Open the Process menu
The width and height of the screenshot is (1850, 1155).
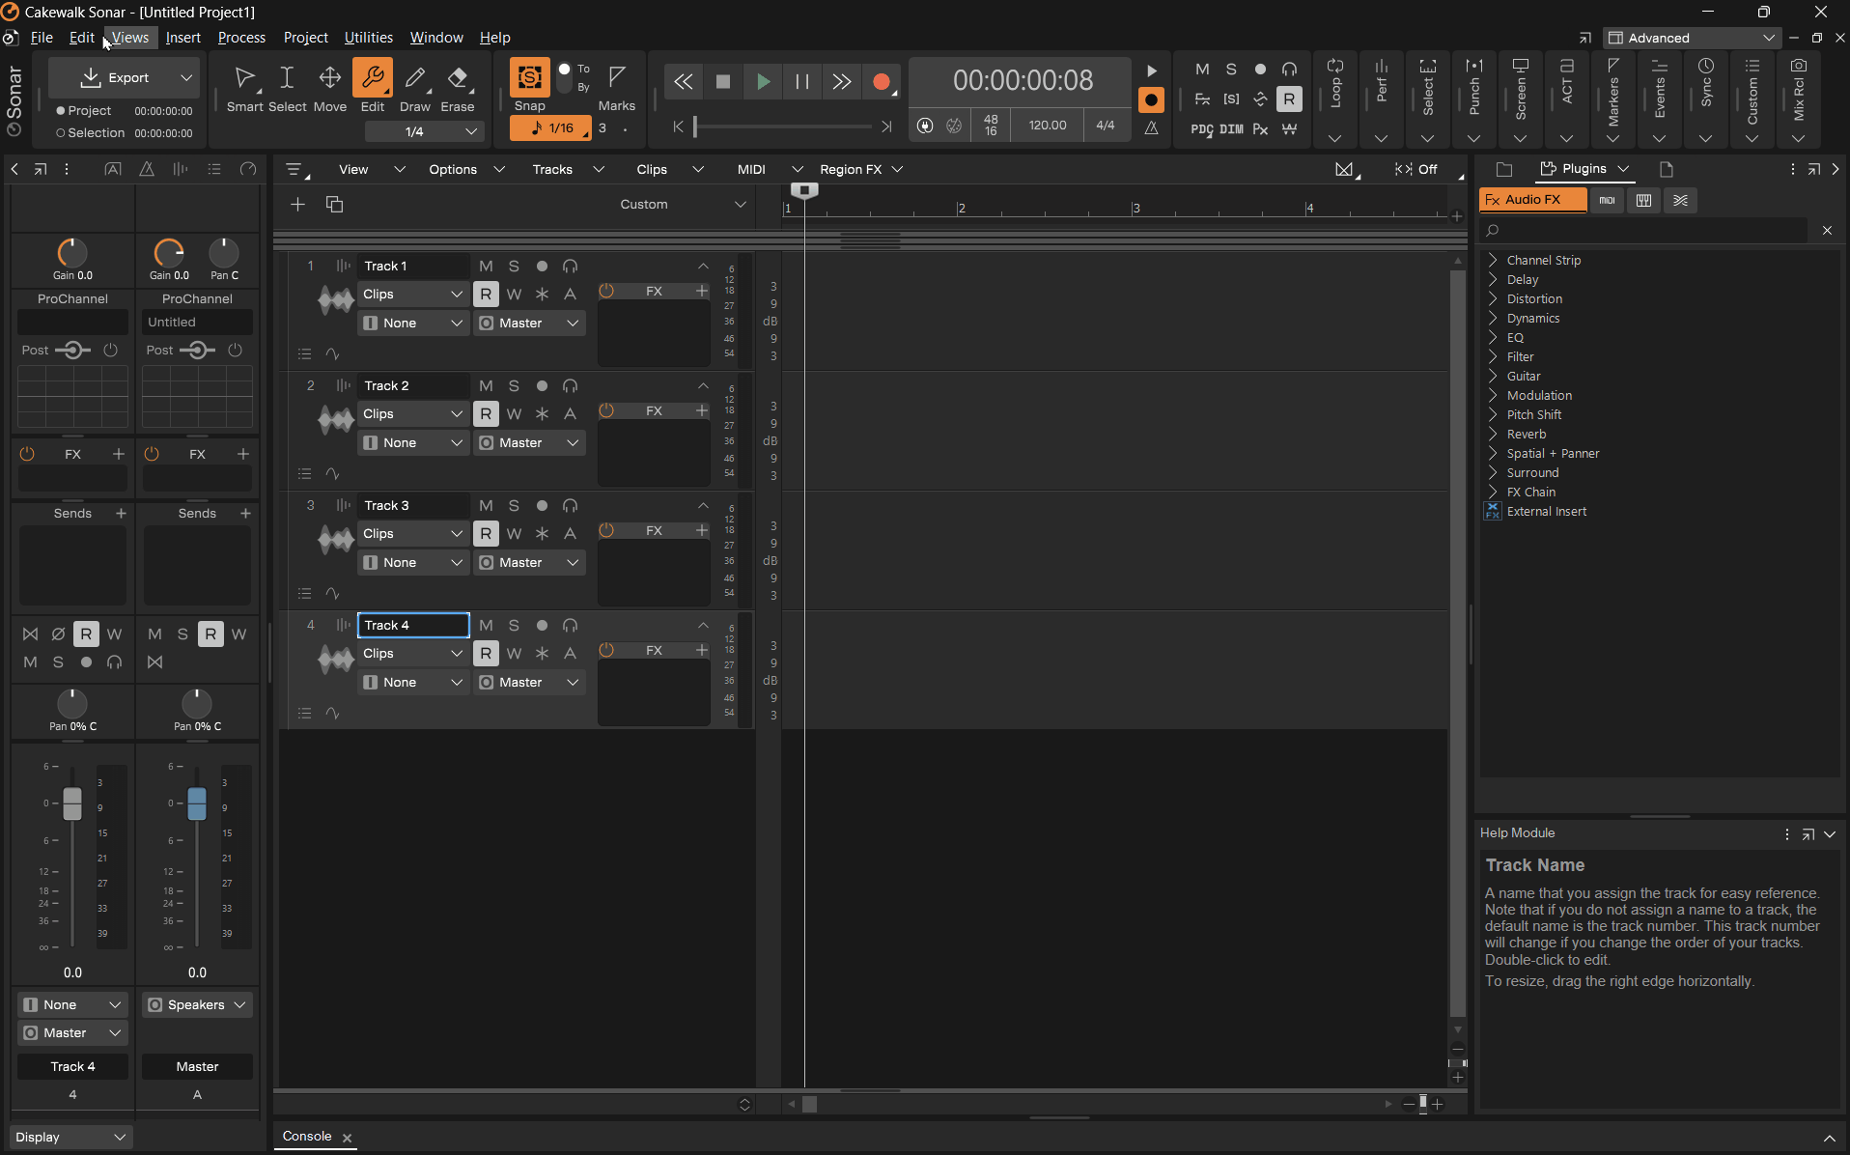240,38
